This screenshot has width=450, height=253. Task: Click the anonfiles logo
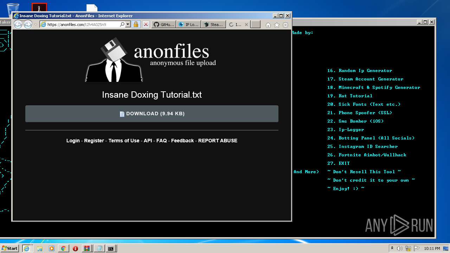pyautogui.click(x=151, y=60)
